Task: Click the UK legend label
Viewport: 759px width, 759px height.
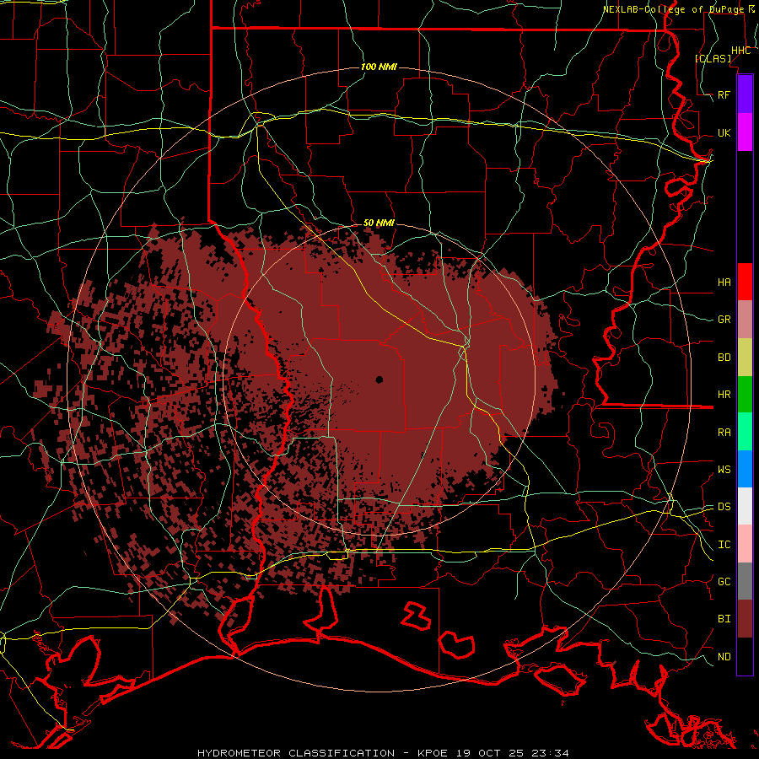Action: coord(724,132)
